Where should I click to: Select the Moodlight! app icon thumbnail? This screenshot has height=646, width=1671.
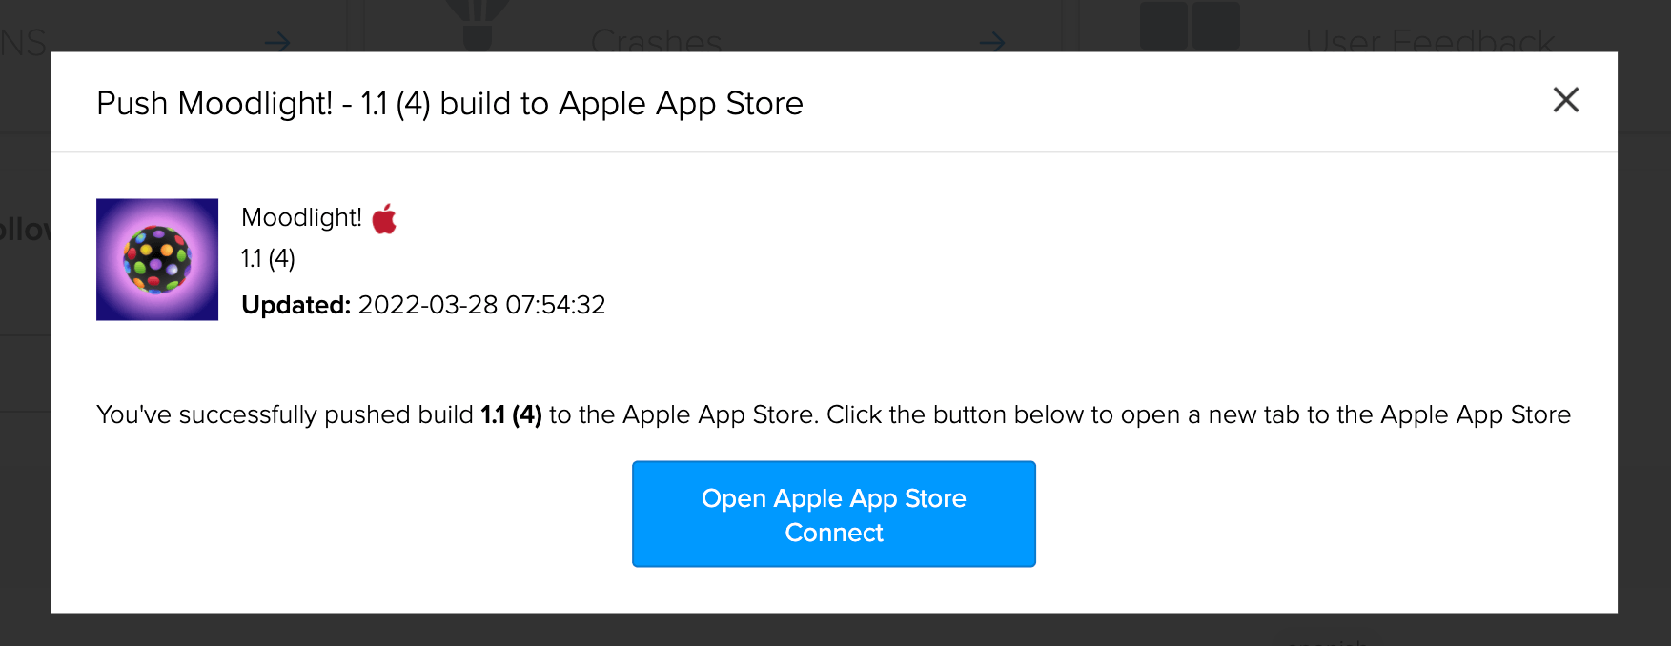(x=156, y=259)
